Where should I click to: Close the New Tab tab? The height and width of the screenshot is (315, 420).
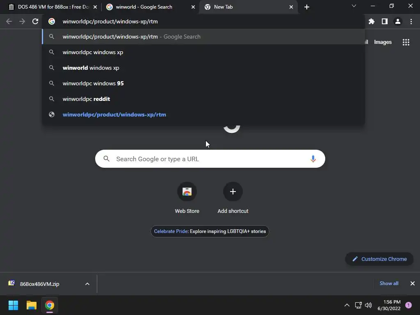coord(291,7)
